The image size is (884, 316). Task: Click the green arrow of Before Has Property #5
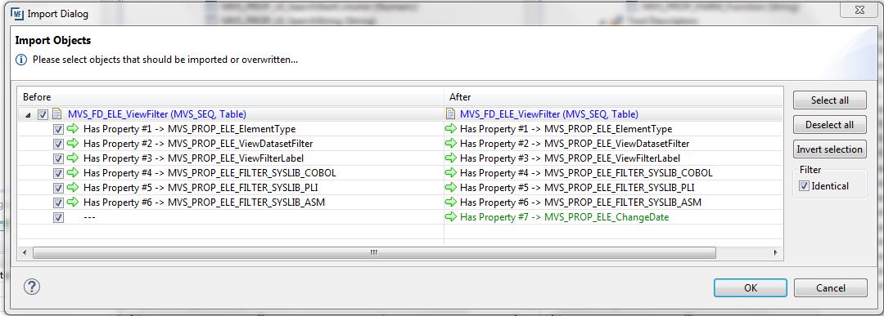tap(74, 187)
